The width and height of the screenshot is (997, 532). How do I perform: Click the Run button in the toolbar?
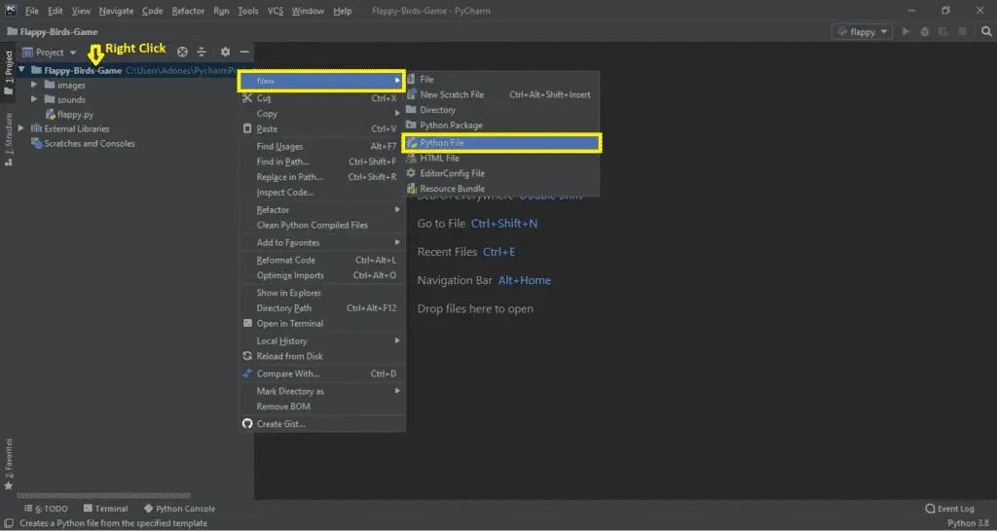tap(906, 31)
